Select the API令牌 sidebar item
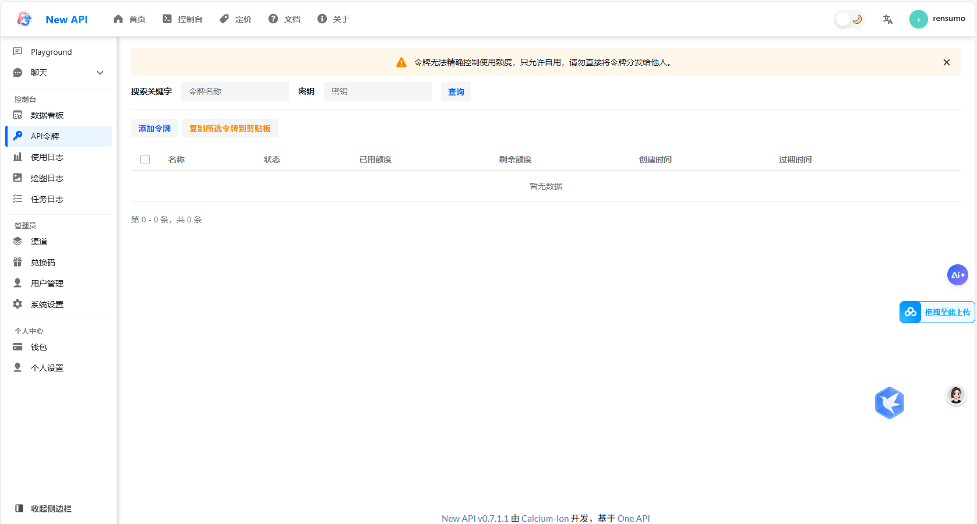 click(x=47, y=136)
